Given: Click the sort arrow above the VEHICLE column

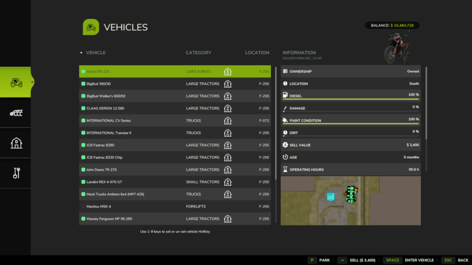Looking at the screenshot, I should click(81, 52).
